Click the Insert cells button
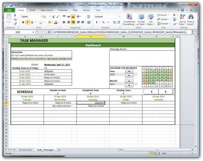The image size is (203, 161). click(x=163, y=15)
